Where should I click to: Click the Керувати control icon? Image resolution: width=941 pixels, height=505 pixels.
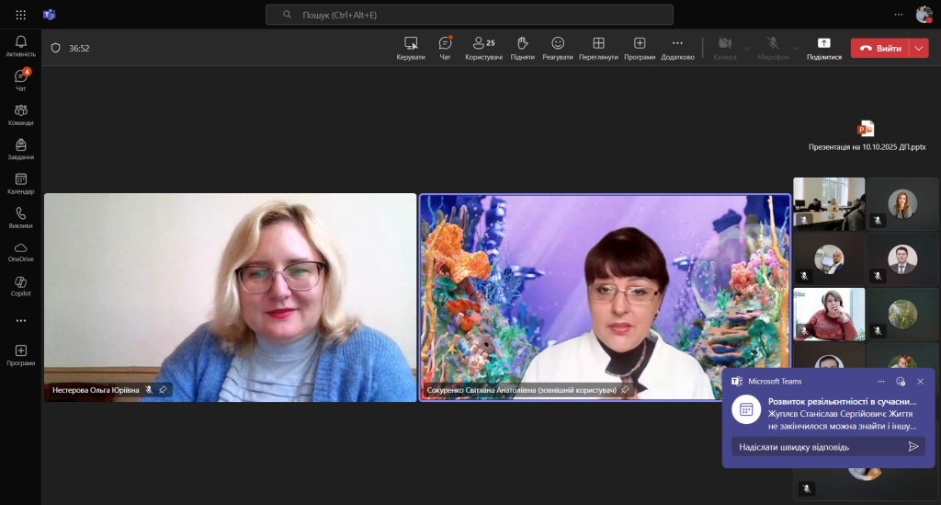click(411, 48)
